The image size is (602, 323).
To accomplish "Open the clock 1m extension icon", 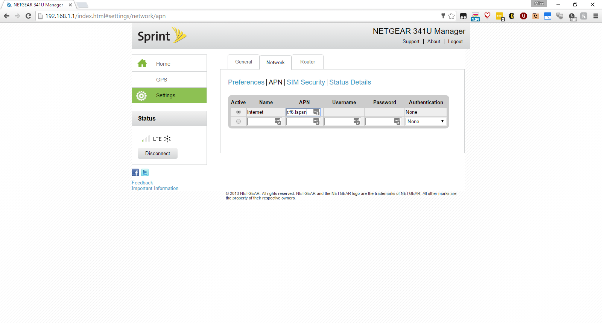I will [x=572, y=17].
